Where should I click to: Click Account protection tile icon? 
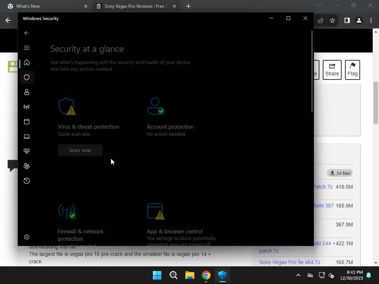point(156,106)
